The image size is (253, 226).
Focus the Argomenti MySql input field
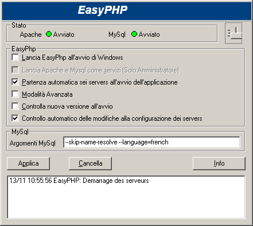pos(151,142)
